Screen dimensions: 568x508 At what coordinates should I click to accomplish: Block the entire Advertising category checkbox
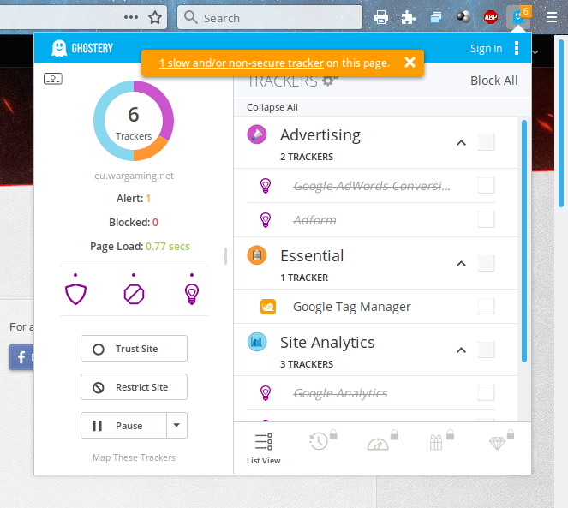coord(486,142)
